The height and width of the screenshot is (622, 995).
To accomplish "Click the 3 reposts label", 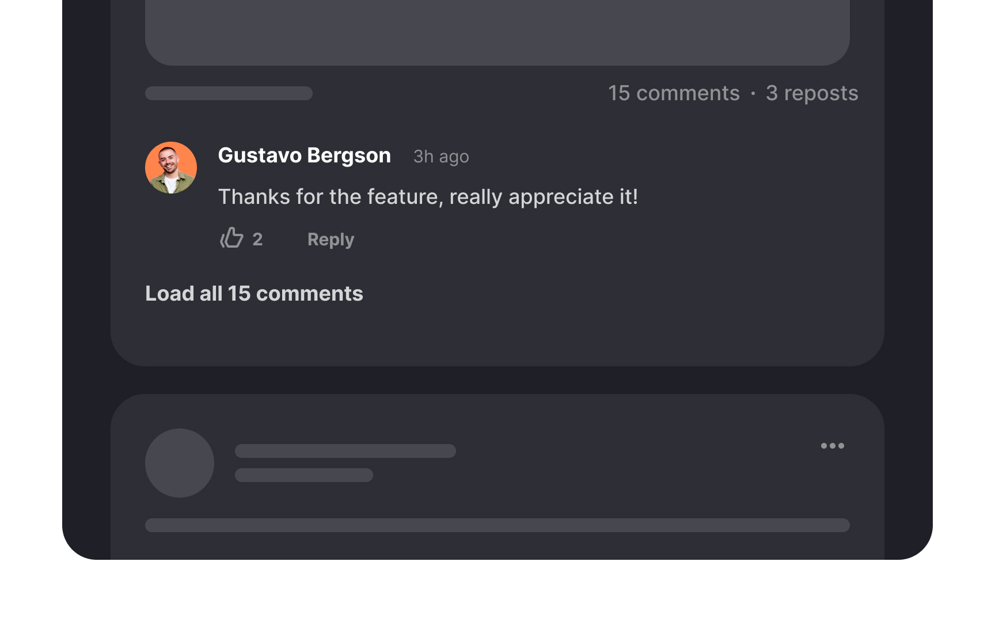I will [811, 93].
